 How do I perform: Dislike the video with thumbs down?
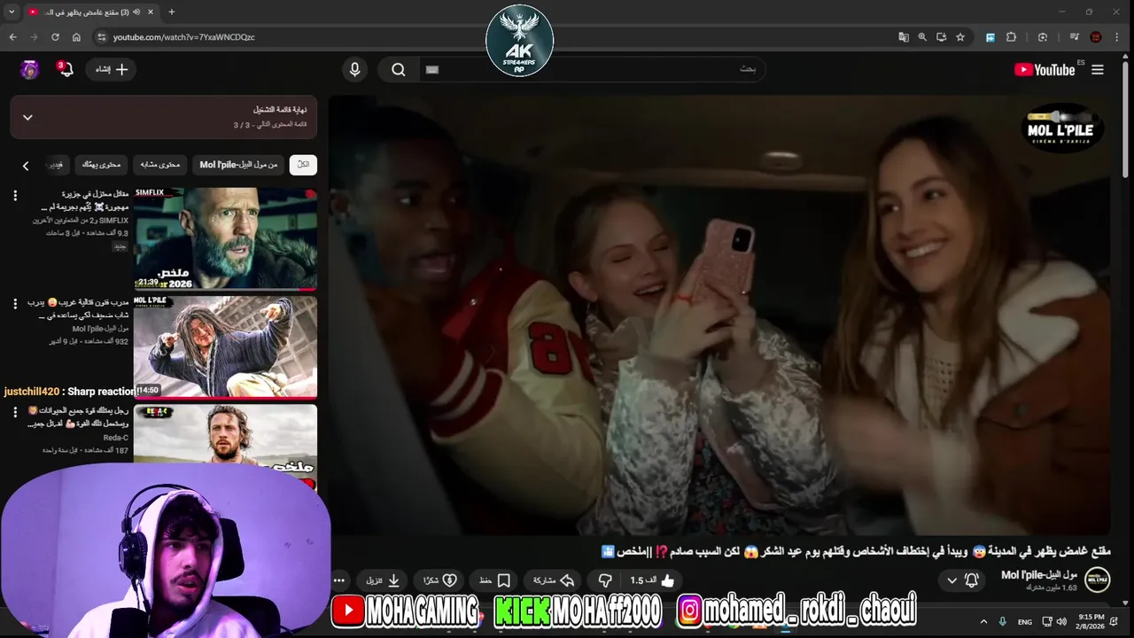point(606,580)
